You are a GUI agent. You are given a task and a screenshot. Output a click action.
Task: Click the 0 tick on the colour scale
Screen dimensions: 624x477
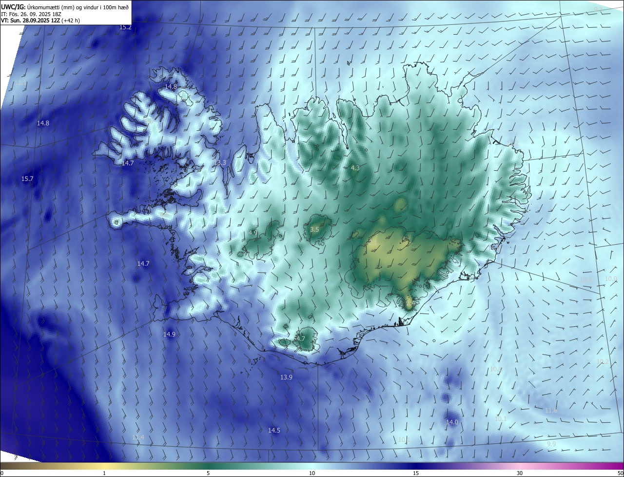(x=1, y=473)
